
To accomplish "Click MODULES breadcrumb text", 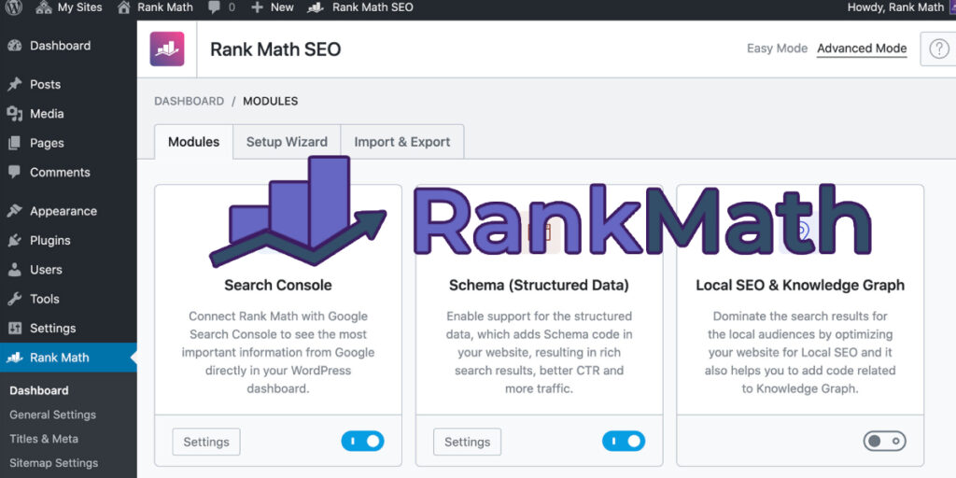I will point(271,101).
